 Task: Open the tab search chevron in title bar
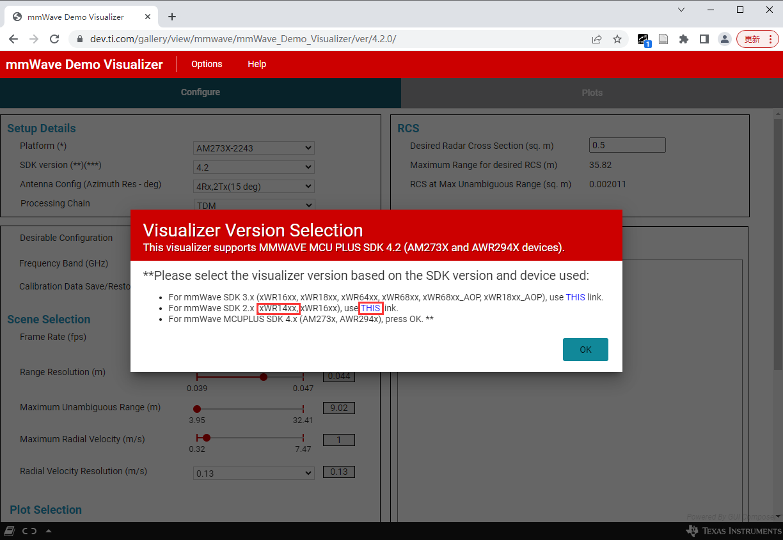[x=681, y=10]
